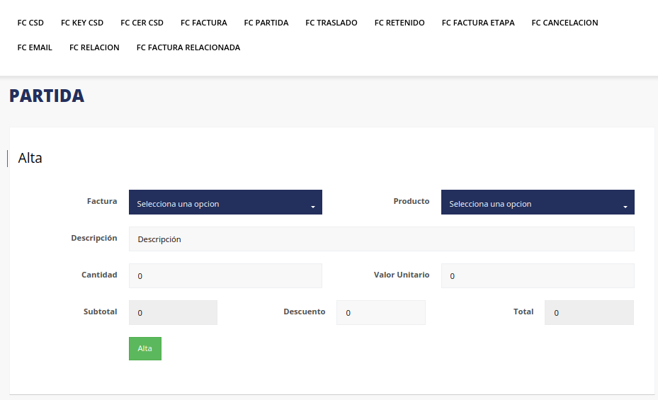Expand the Producto dropdown
This screenshot has height=400, width=658.
(538, 202)
